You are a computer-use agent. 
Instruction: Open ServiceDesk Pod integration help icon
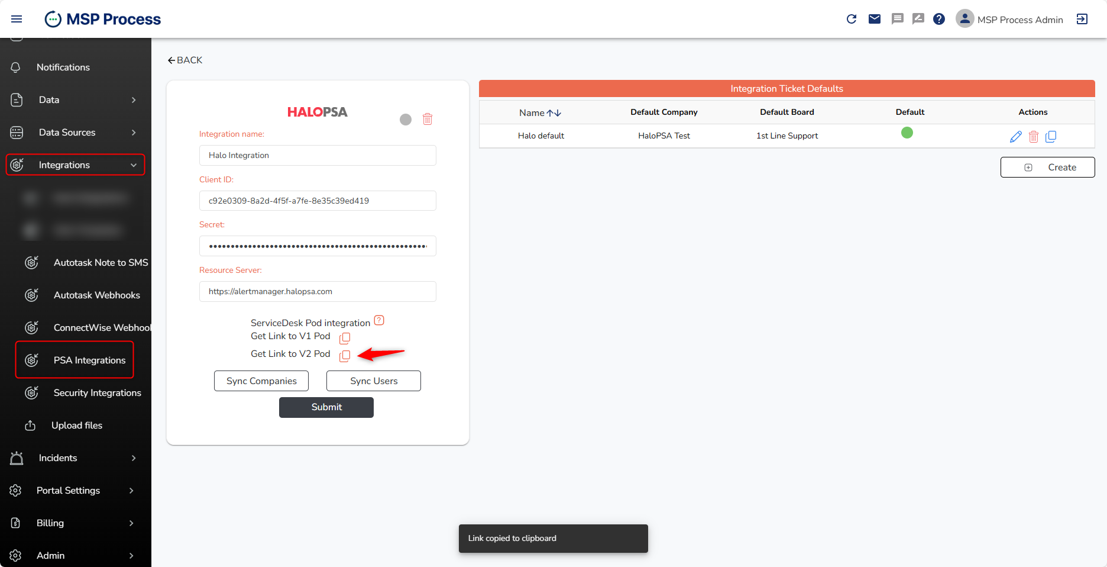click(380, 320)
